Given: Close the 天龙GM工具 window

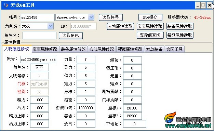Looking at the screenshot, I should pos(209,5).
